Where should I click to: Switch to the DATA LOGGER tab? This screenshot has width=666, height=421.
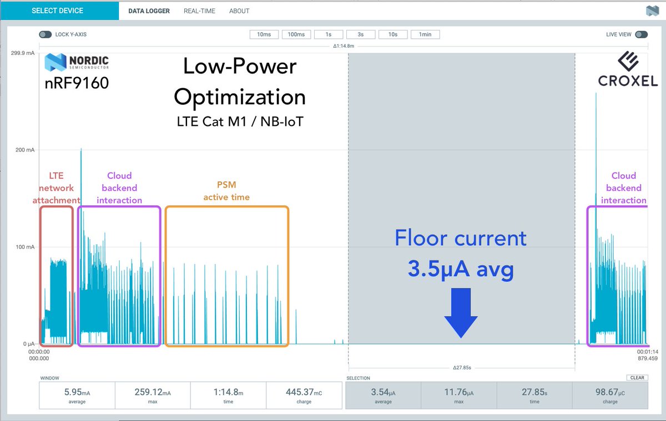[x=149, y=11]
